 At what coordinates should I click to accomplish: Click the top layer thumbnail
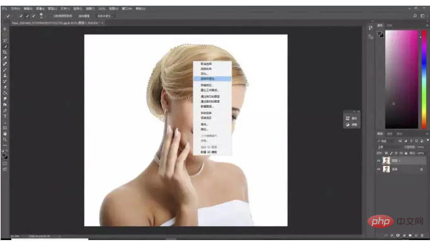[x=386, y=161]
